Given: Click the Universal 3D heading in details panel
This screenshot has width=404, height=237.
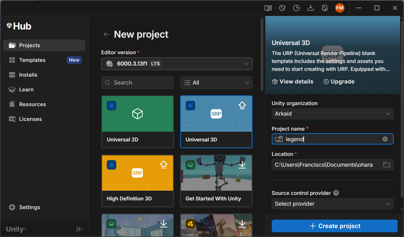Looking at the screenshot, I should (291, 43).
